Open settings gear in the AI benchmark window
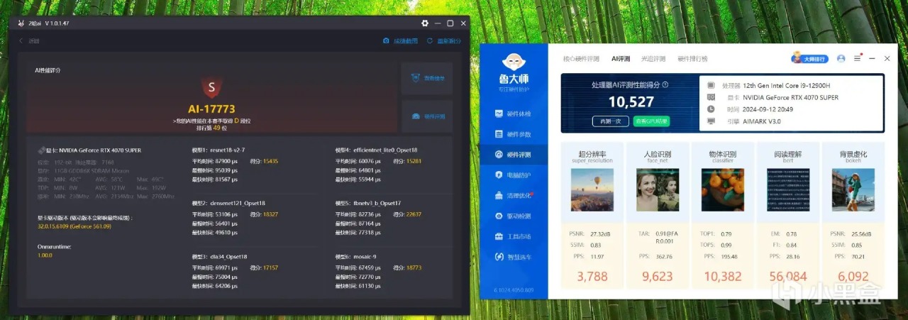 425,23
